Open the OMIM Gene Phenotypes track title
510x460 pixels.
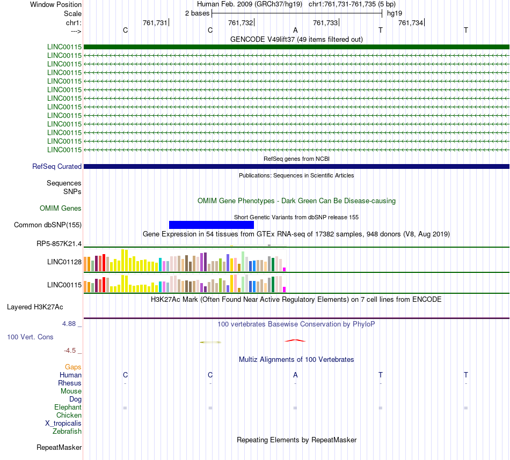(x=296, y=201)
